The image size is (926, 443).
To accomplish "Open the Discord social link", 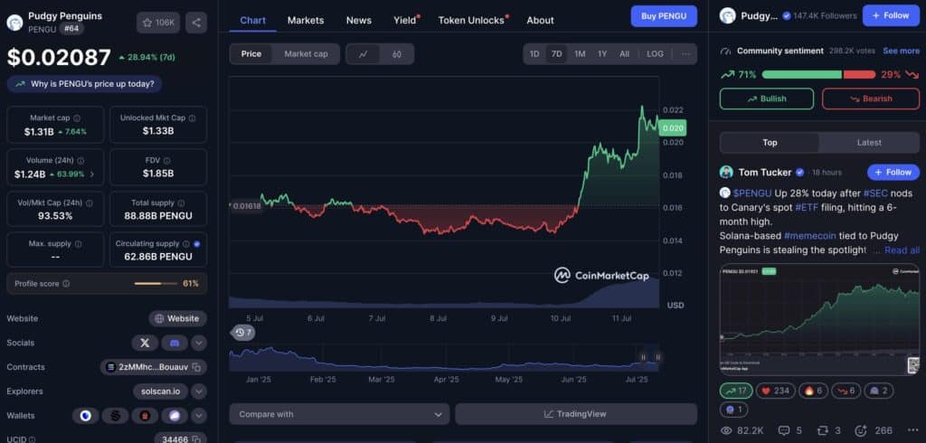I will (x=175, y=343).
